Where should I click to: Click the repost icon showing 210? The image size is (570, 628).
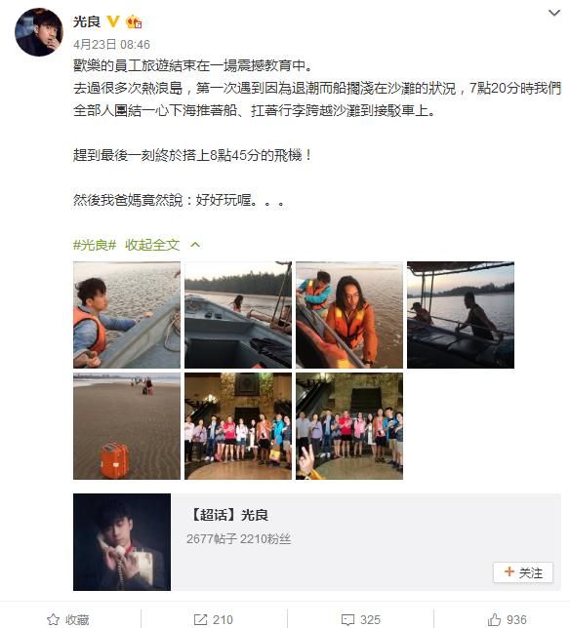[x=200, y=619]
